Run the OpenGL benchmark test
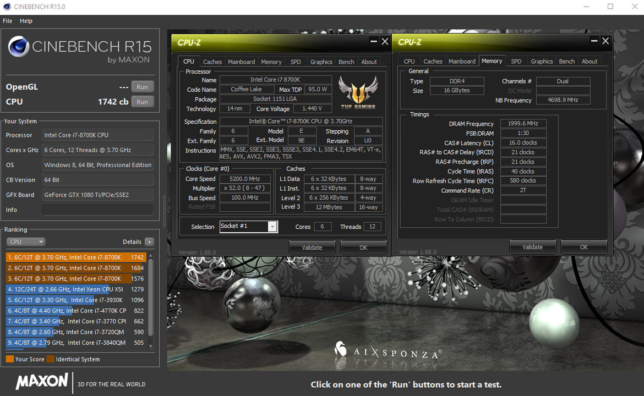The image size is (644, 396). click(143, 86)
